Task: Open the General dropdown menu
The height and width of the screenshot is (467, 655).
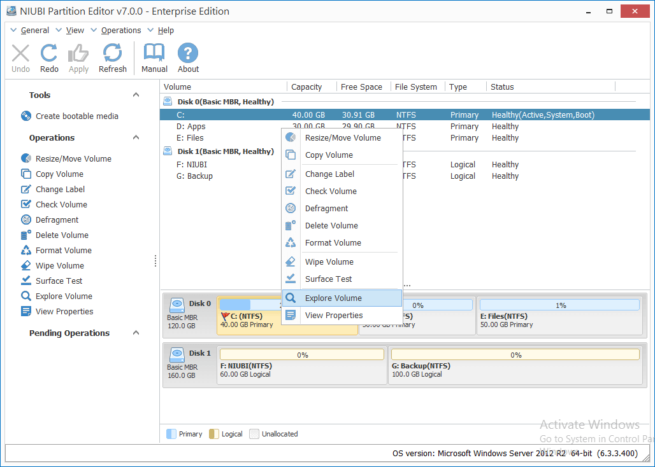Action: click(30, 31)
